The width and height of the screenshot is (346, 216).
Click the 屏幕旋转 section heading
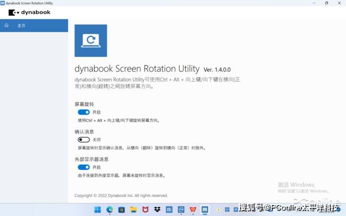[x=84, y=104]
